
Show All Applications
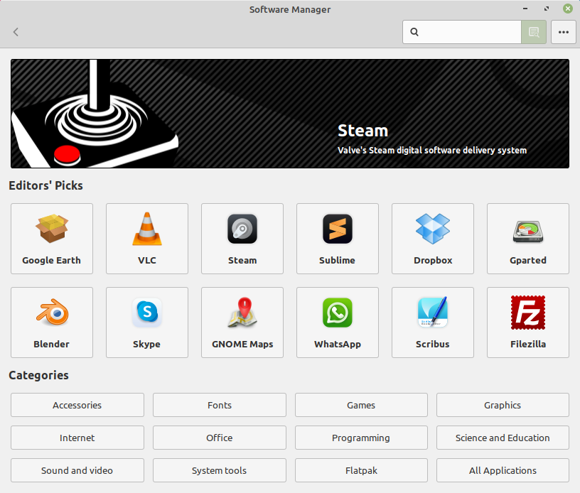point(503,470)
